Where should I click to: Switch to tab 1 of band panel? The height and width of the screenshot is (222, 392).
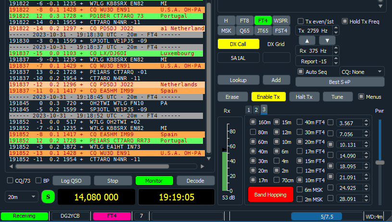point(249,110)
